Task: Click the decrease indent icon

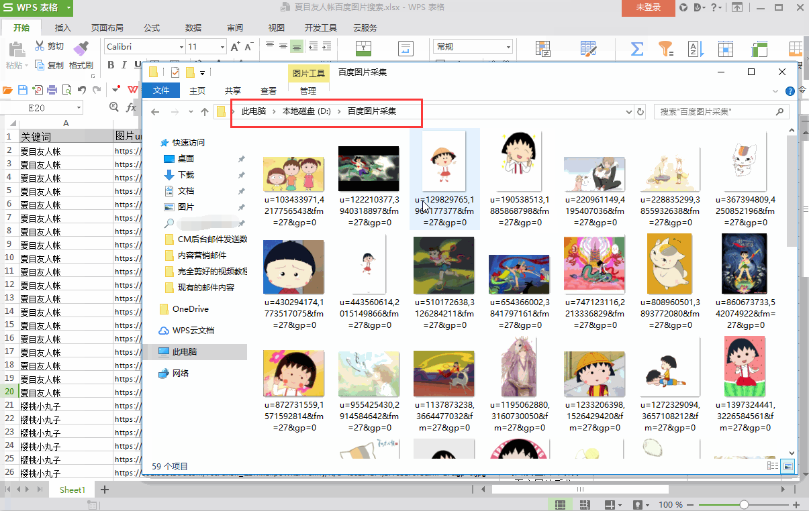Action: pyautogui.click(x=313, y=47)
